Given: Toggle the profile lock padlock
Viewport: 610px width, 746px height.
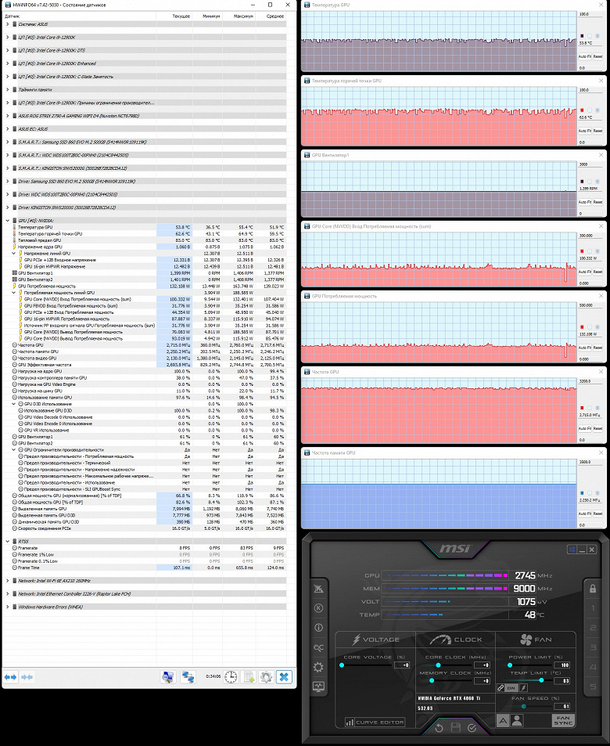Looking at the screenshot, I should tap(593, 589).
